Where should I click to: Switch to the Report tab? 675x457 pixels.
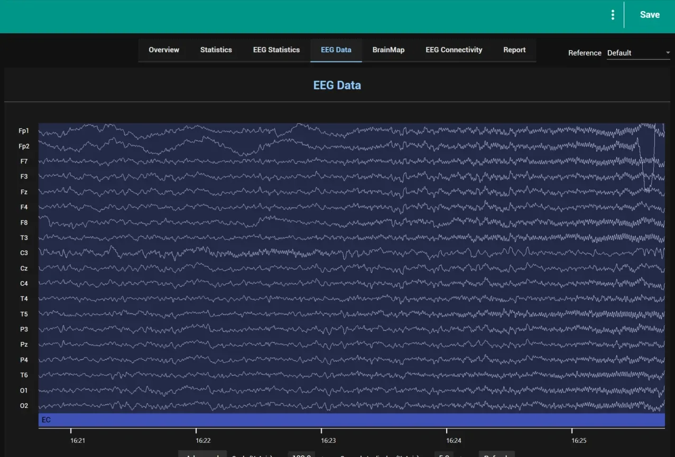tap(514, 50)
